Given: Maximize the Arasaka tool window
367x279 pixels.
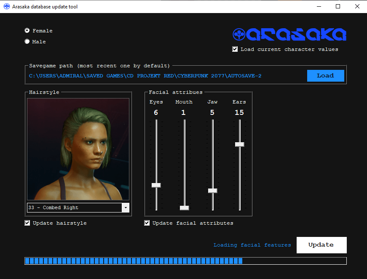Looking at the screenshot, I should pyautogui.click(x=338, y=6).
